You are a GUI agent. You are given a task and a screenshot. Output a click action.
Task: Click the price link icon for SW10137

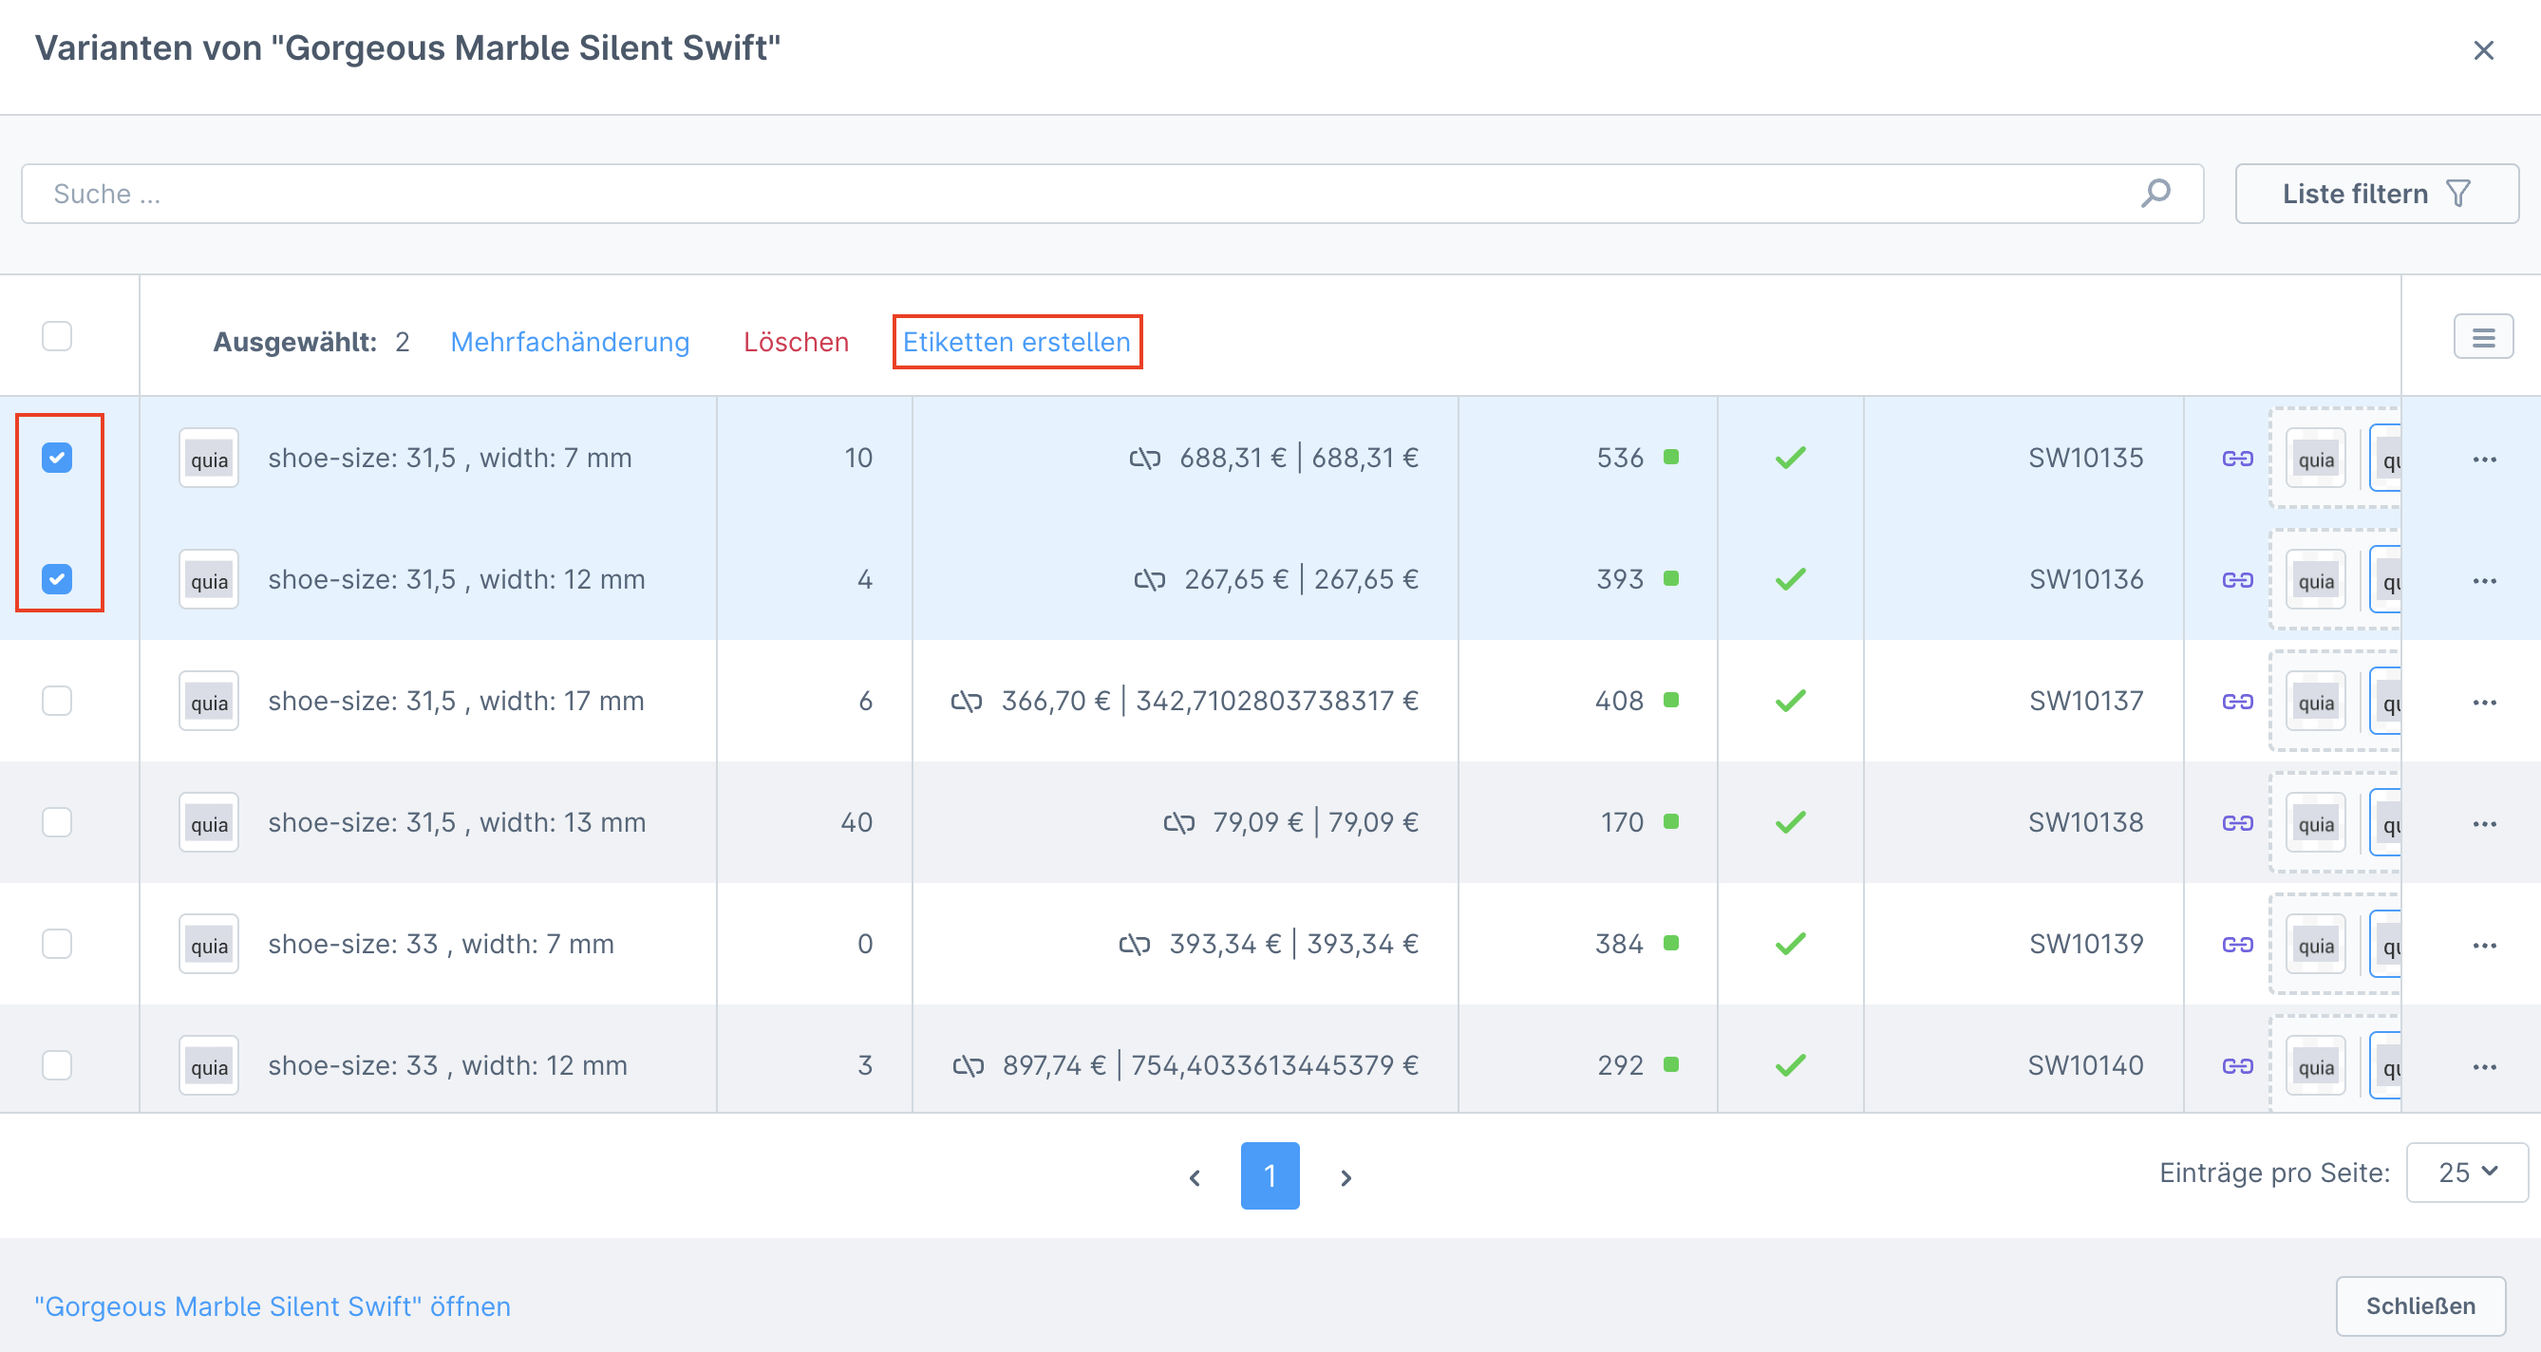pos(967,701)
